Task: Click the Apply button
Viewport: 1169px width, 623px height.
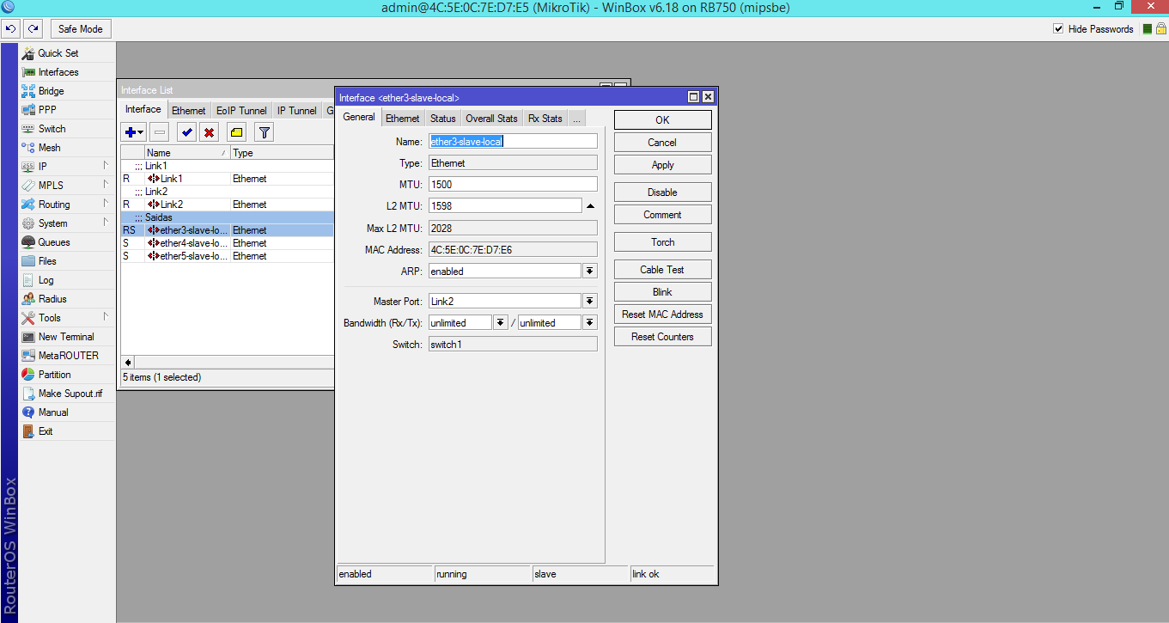Action: coord(662,165)
